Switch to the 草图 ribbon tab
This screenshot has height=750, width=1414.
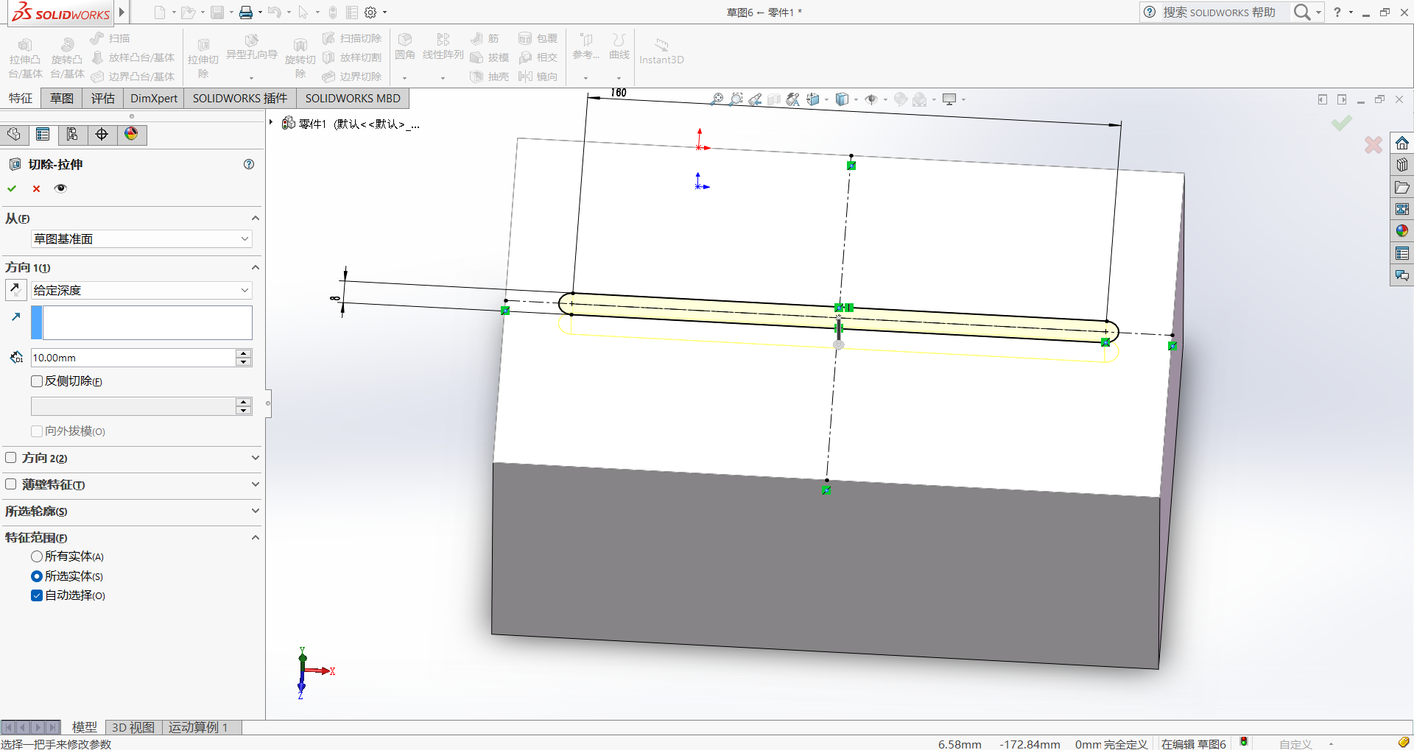click(62, 99)
